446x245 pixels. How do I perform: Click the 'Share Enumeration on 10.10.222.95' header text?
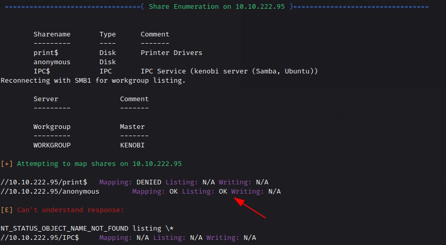point(217,7)
